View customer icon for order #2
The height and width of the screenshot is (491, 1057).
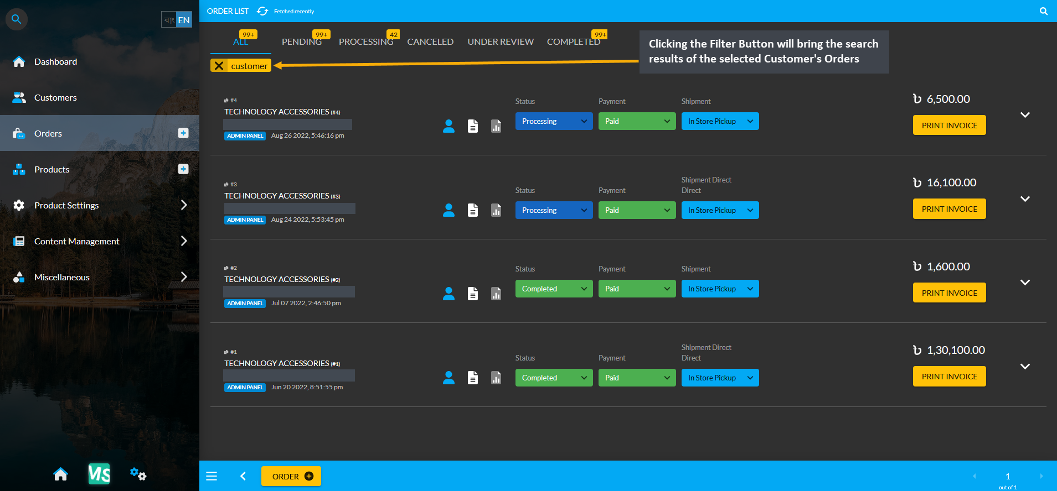click(449, 294)
